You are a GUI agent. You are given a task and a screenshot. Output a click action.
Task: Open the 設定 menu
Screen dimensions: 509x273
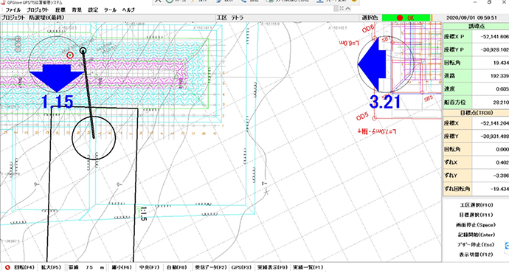pyautogui.click(x=93, y=10)
